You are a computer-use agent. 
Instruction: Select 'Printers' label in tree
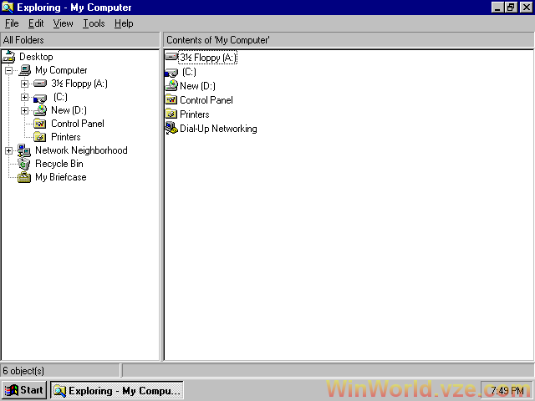[x=66, y=137]
